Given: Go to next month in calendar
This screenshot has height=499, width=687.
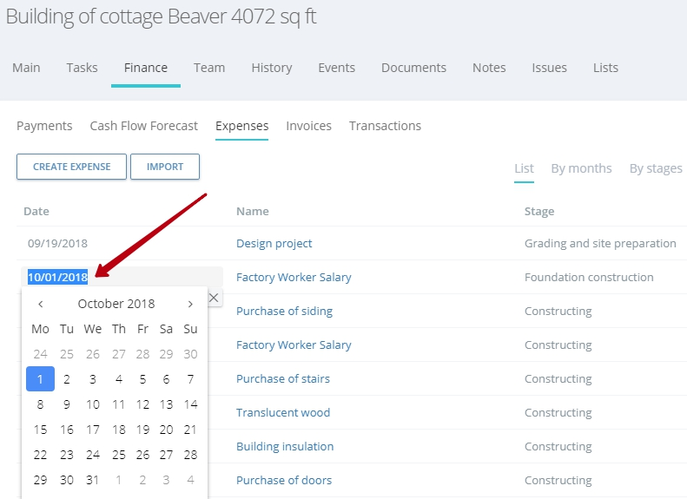Looking at the screenshot, I should (x=190, y=304).
